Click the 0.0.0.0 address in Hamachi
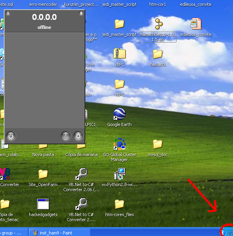233x236 pixels. pos(44,17)
